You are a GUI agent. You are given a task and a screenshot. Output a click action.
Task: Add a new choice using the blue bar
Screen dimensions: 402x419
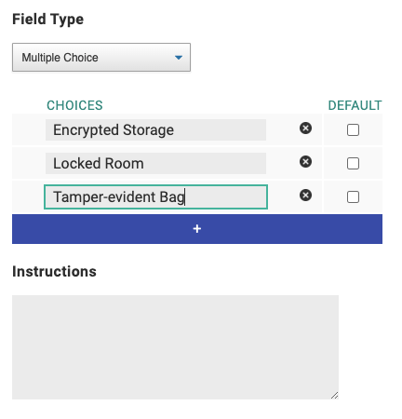[197, 229]
